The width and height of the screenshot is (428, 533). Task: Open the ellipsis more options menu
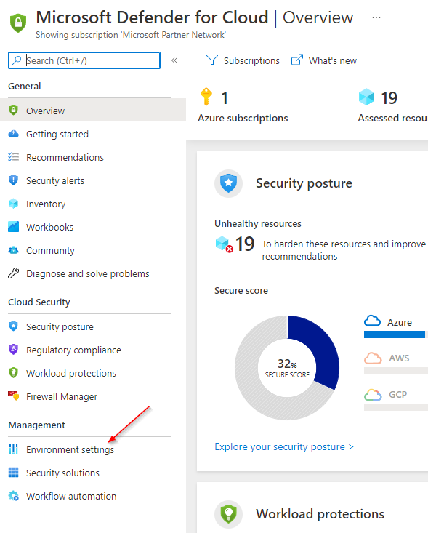[x=376, y=17]
